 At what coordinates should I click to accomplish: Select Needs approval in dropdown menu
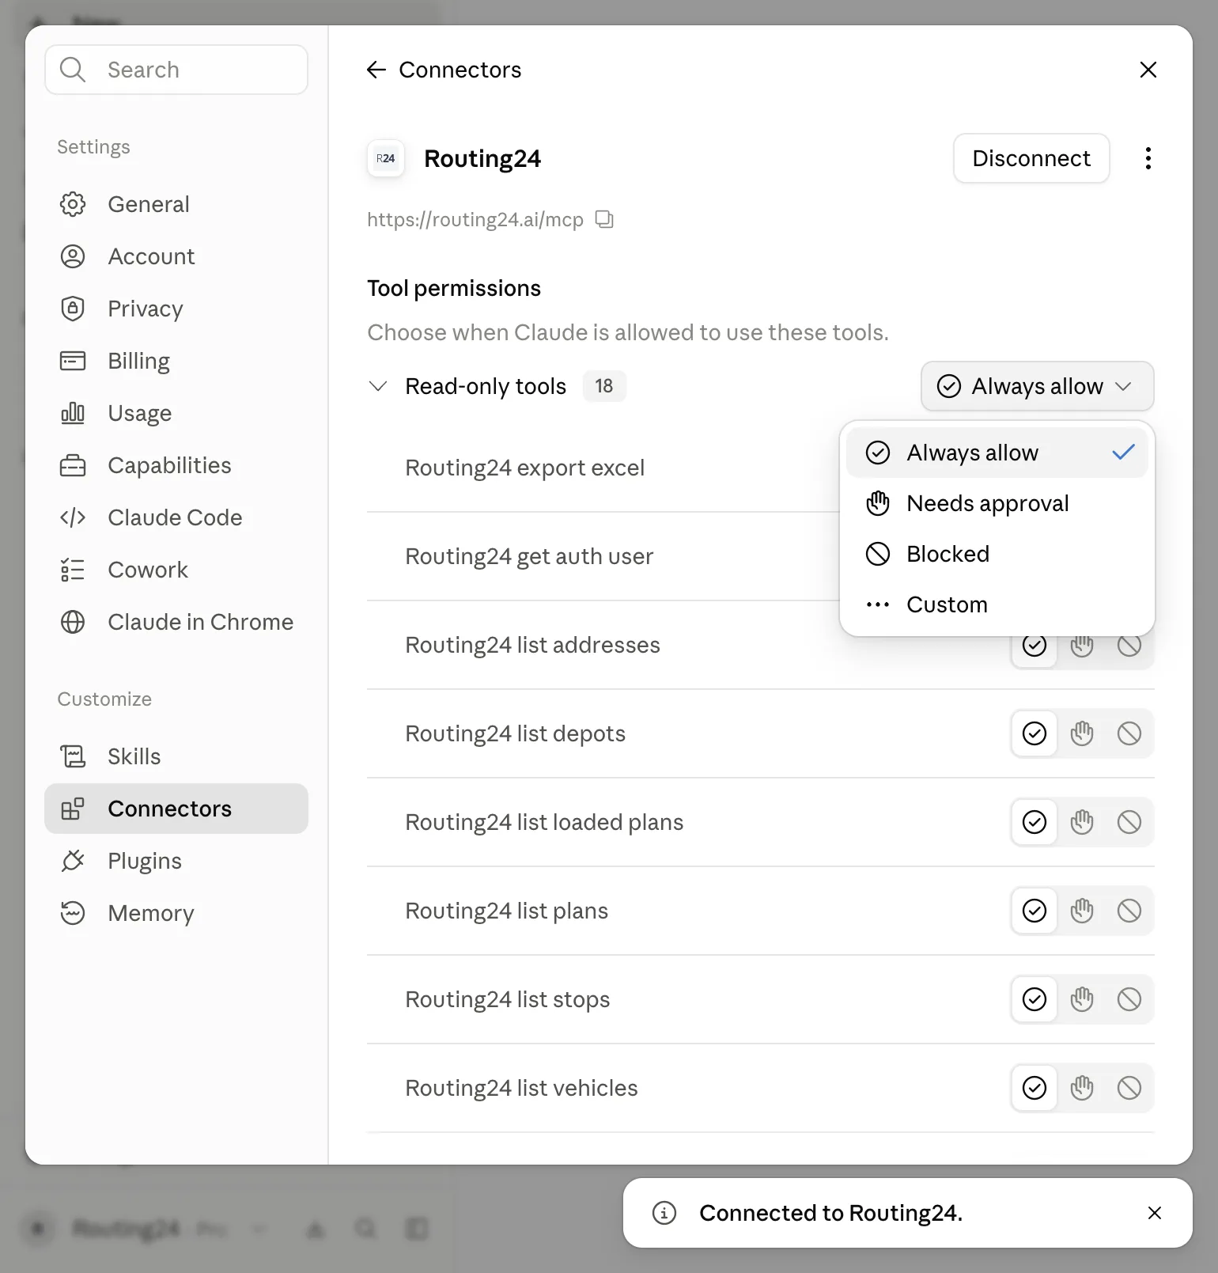997,503
